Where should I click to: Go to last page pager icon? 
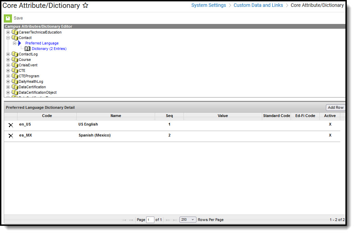(175, 220)
